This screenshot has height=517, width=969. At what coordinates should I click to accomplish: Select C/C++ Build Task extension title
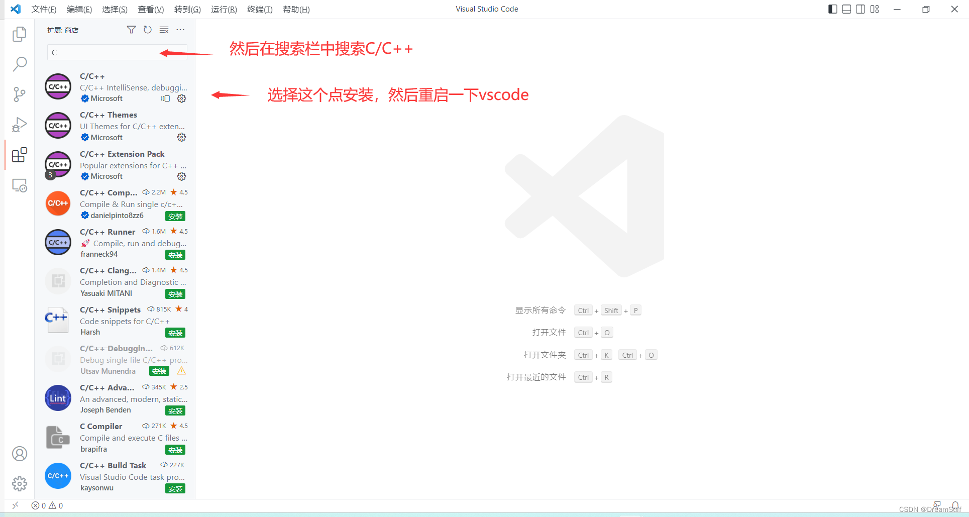pos(113,465)
